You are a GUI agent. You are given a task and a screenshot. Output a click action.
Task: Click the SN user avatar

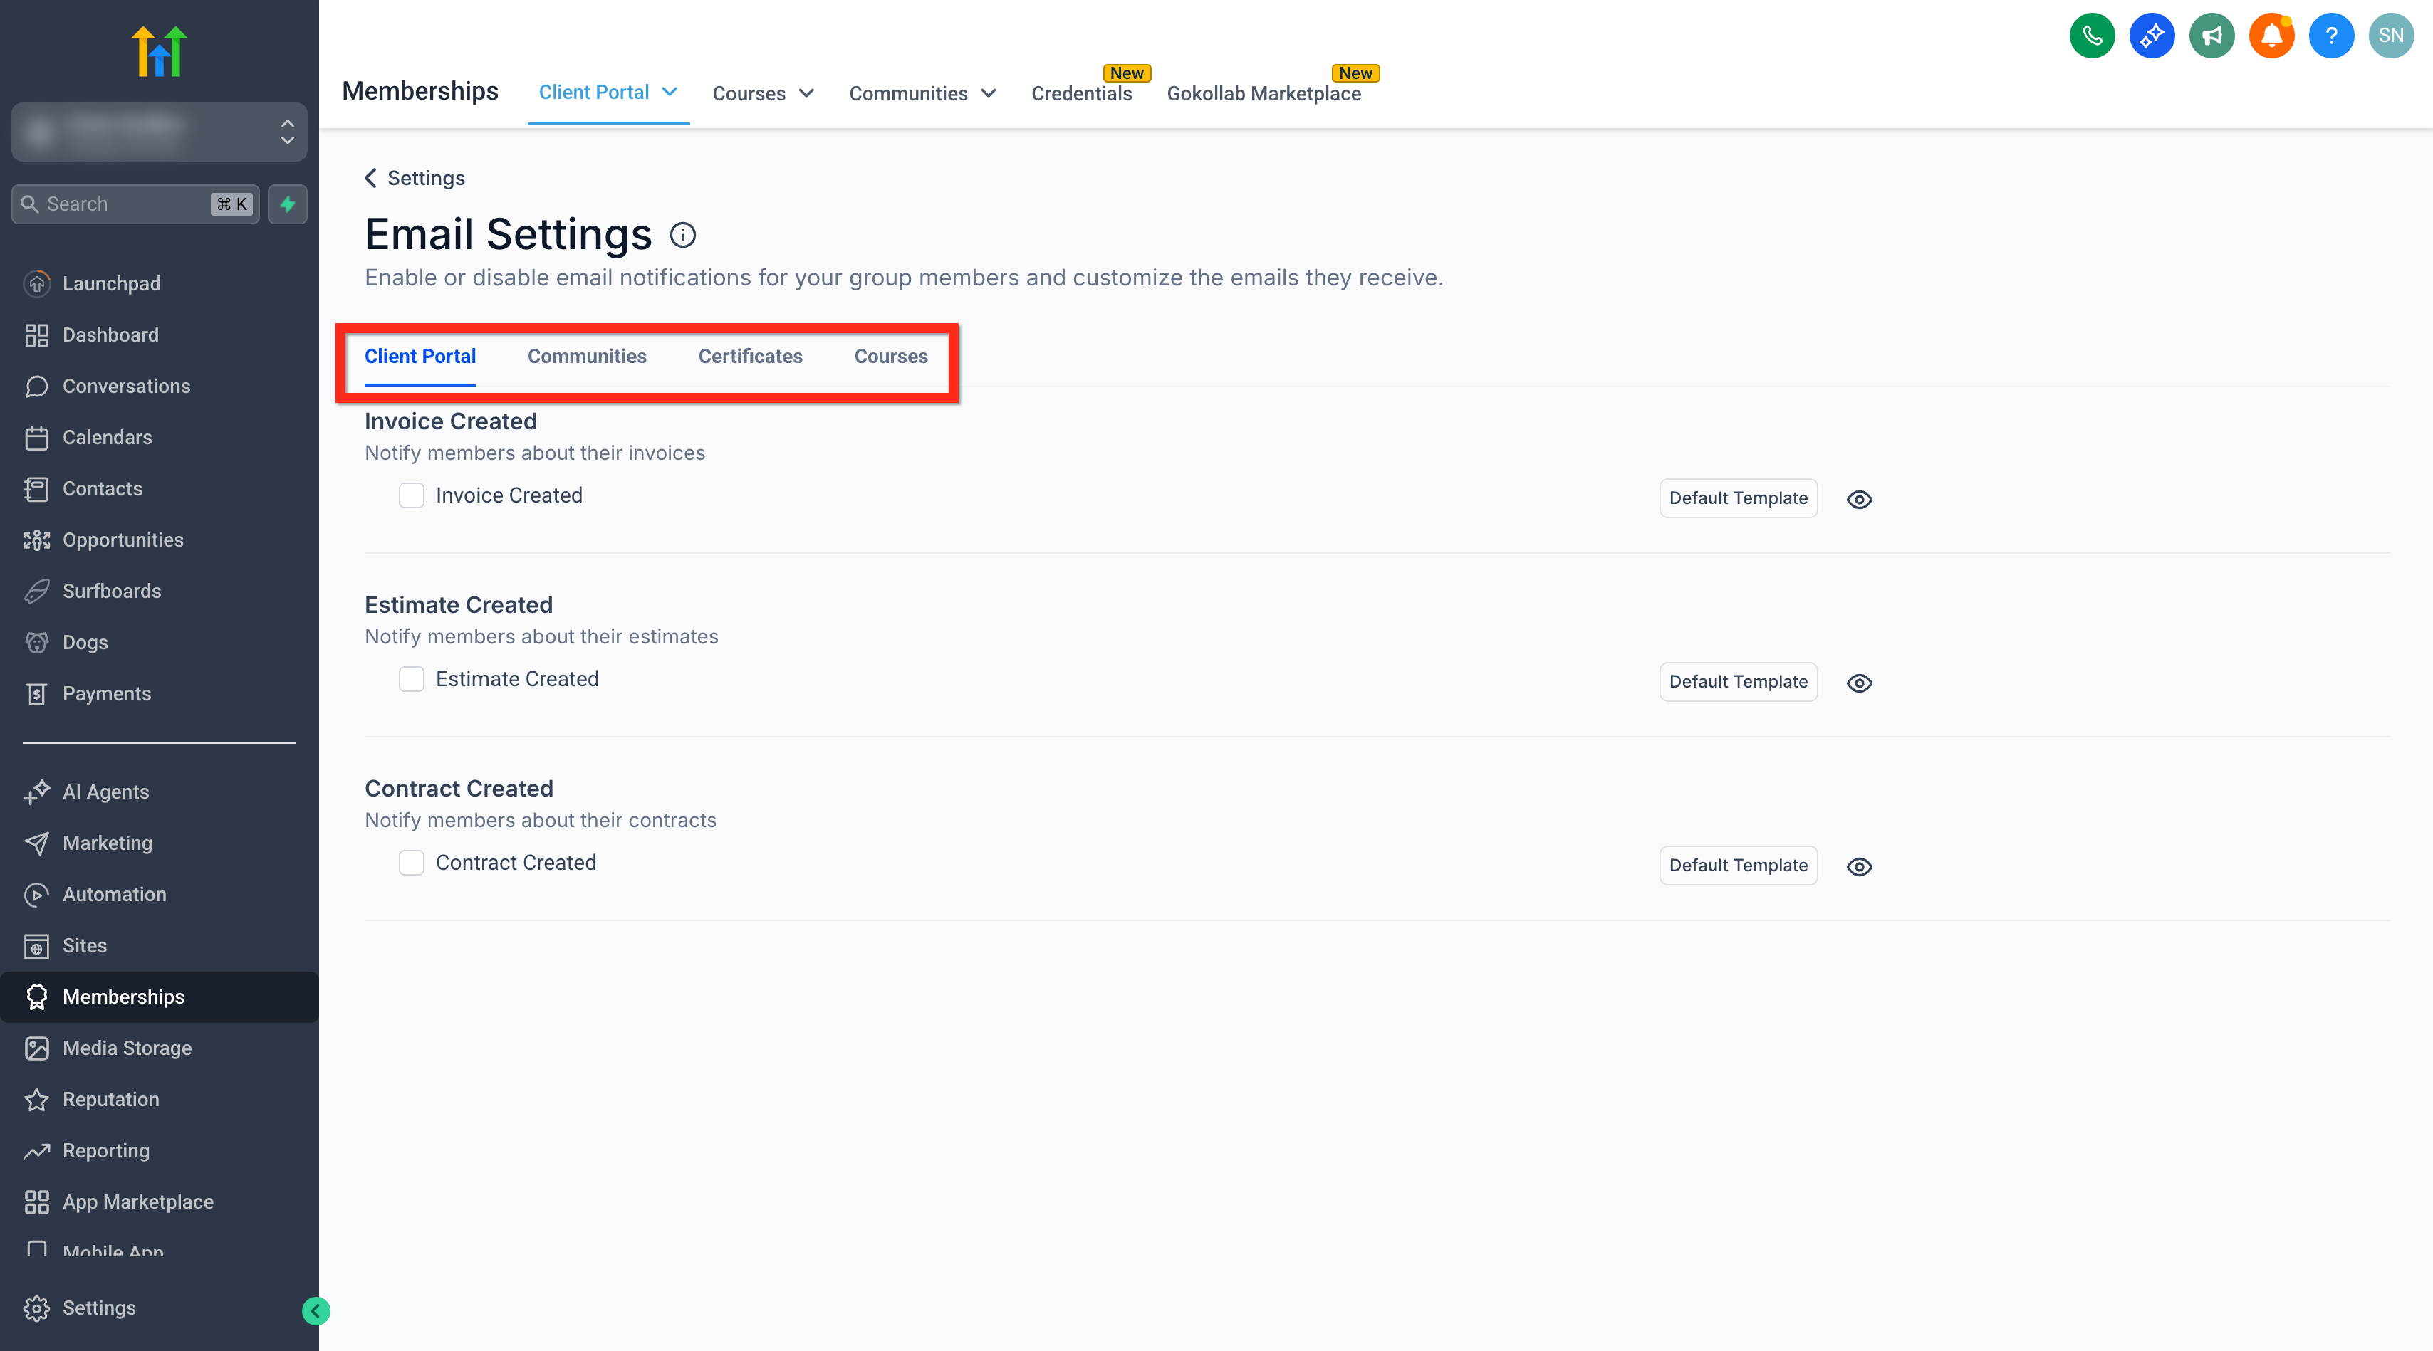(x=2392, y=36)
